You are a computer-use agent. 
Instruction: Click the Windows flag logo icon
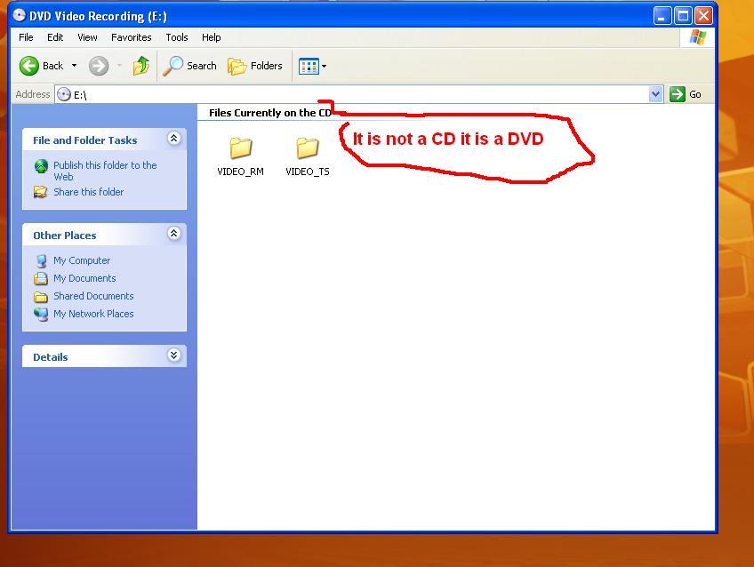[697, 37]
